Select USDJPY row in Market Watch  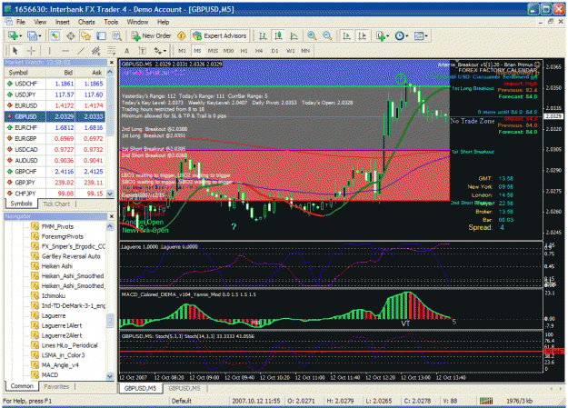(55, 95)
